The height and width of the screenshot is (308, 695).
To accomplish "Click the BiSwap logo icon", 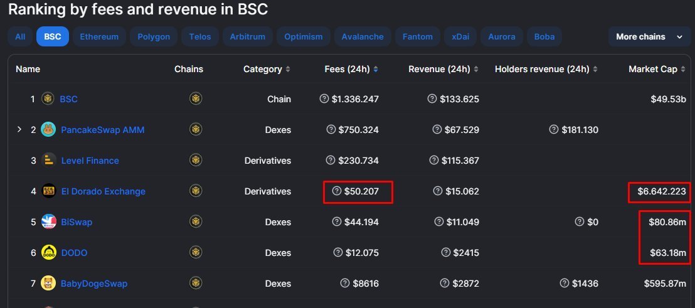I will pos(49,221).
